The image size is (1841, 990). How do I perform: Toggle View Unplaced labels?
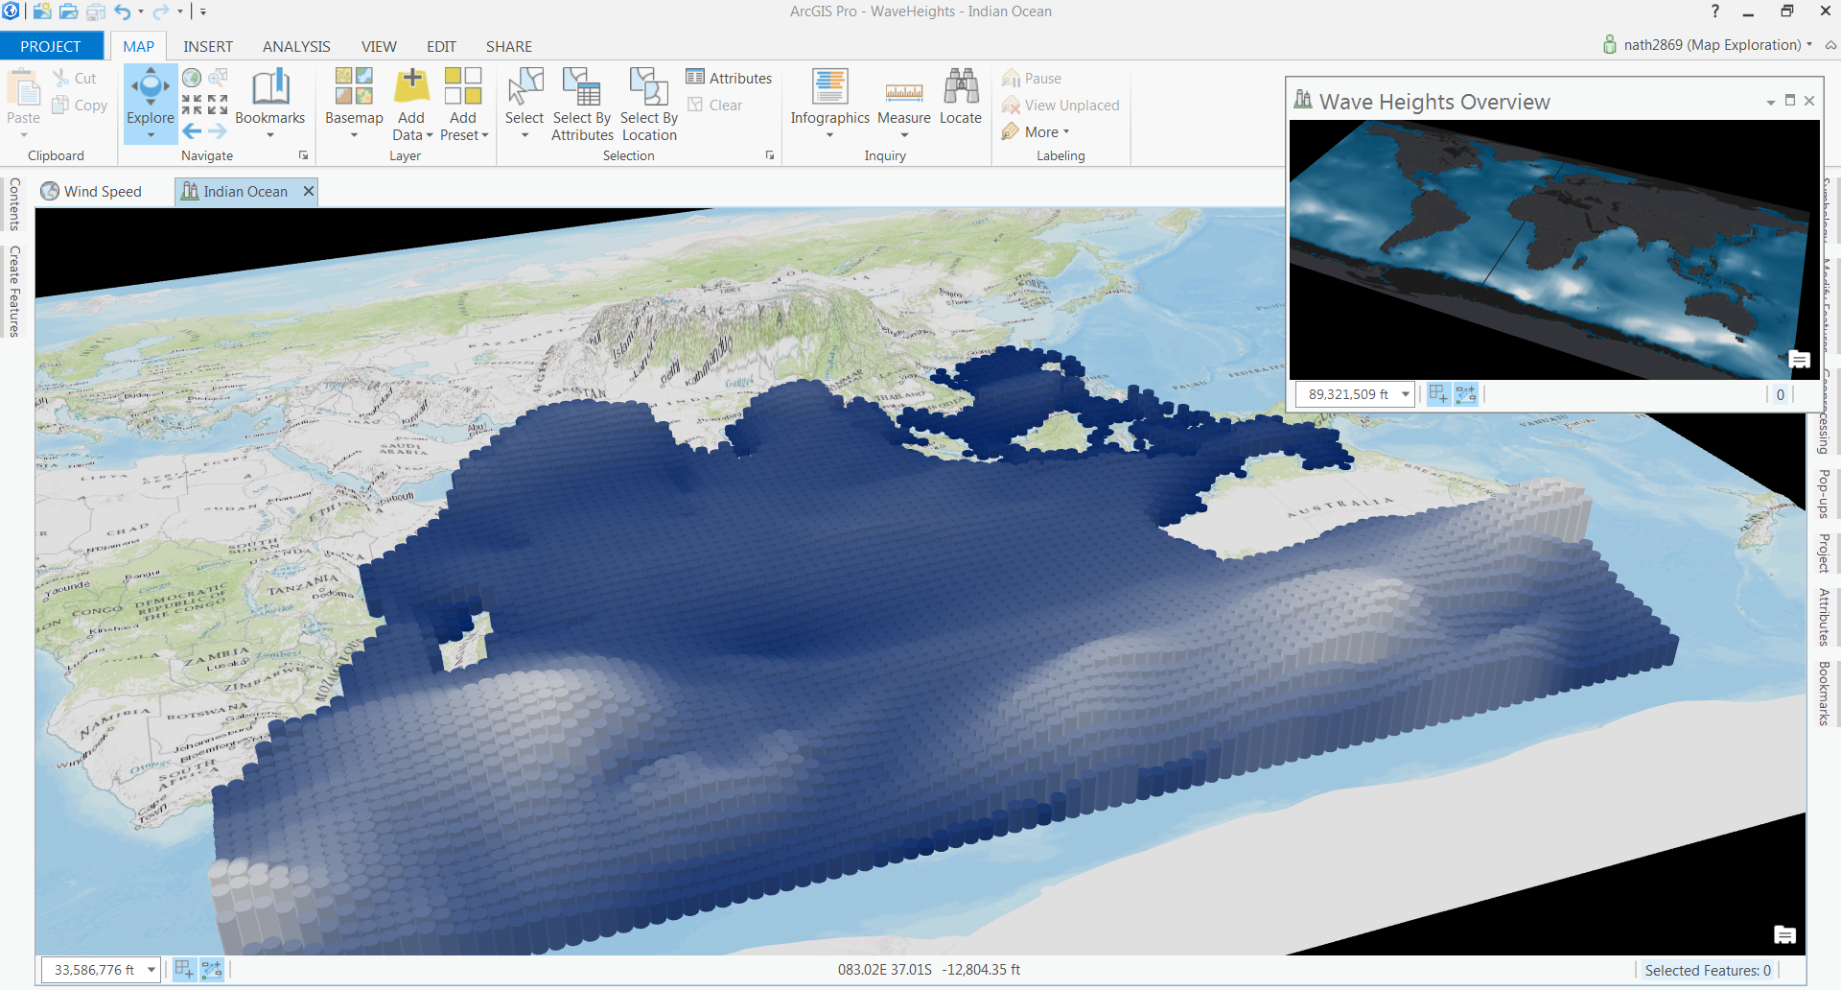(x=1060, y=106)
